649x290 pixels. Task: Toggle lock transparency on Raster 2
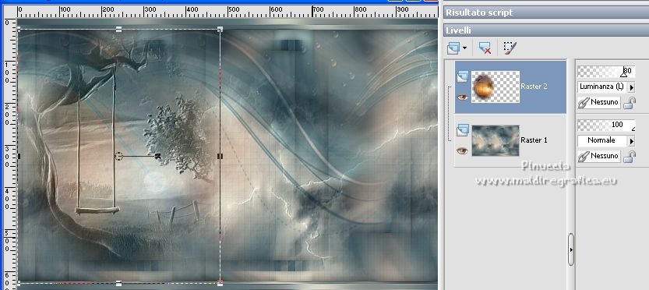tap(630, 103)
